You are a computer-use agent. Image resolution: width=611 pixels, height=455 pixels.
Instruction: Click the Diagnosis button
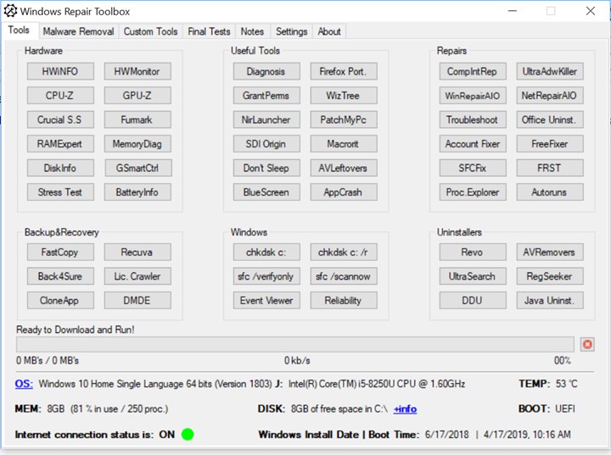266,72
